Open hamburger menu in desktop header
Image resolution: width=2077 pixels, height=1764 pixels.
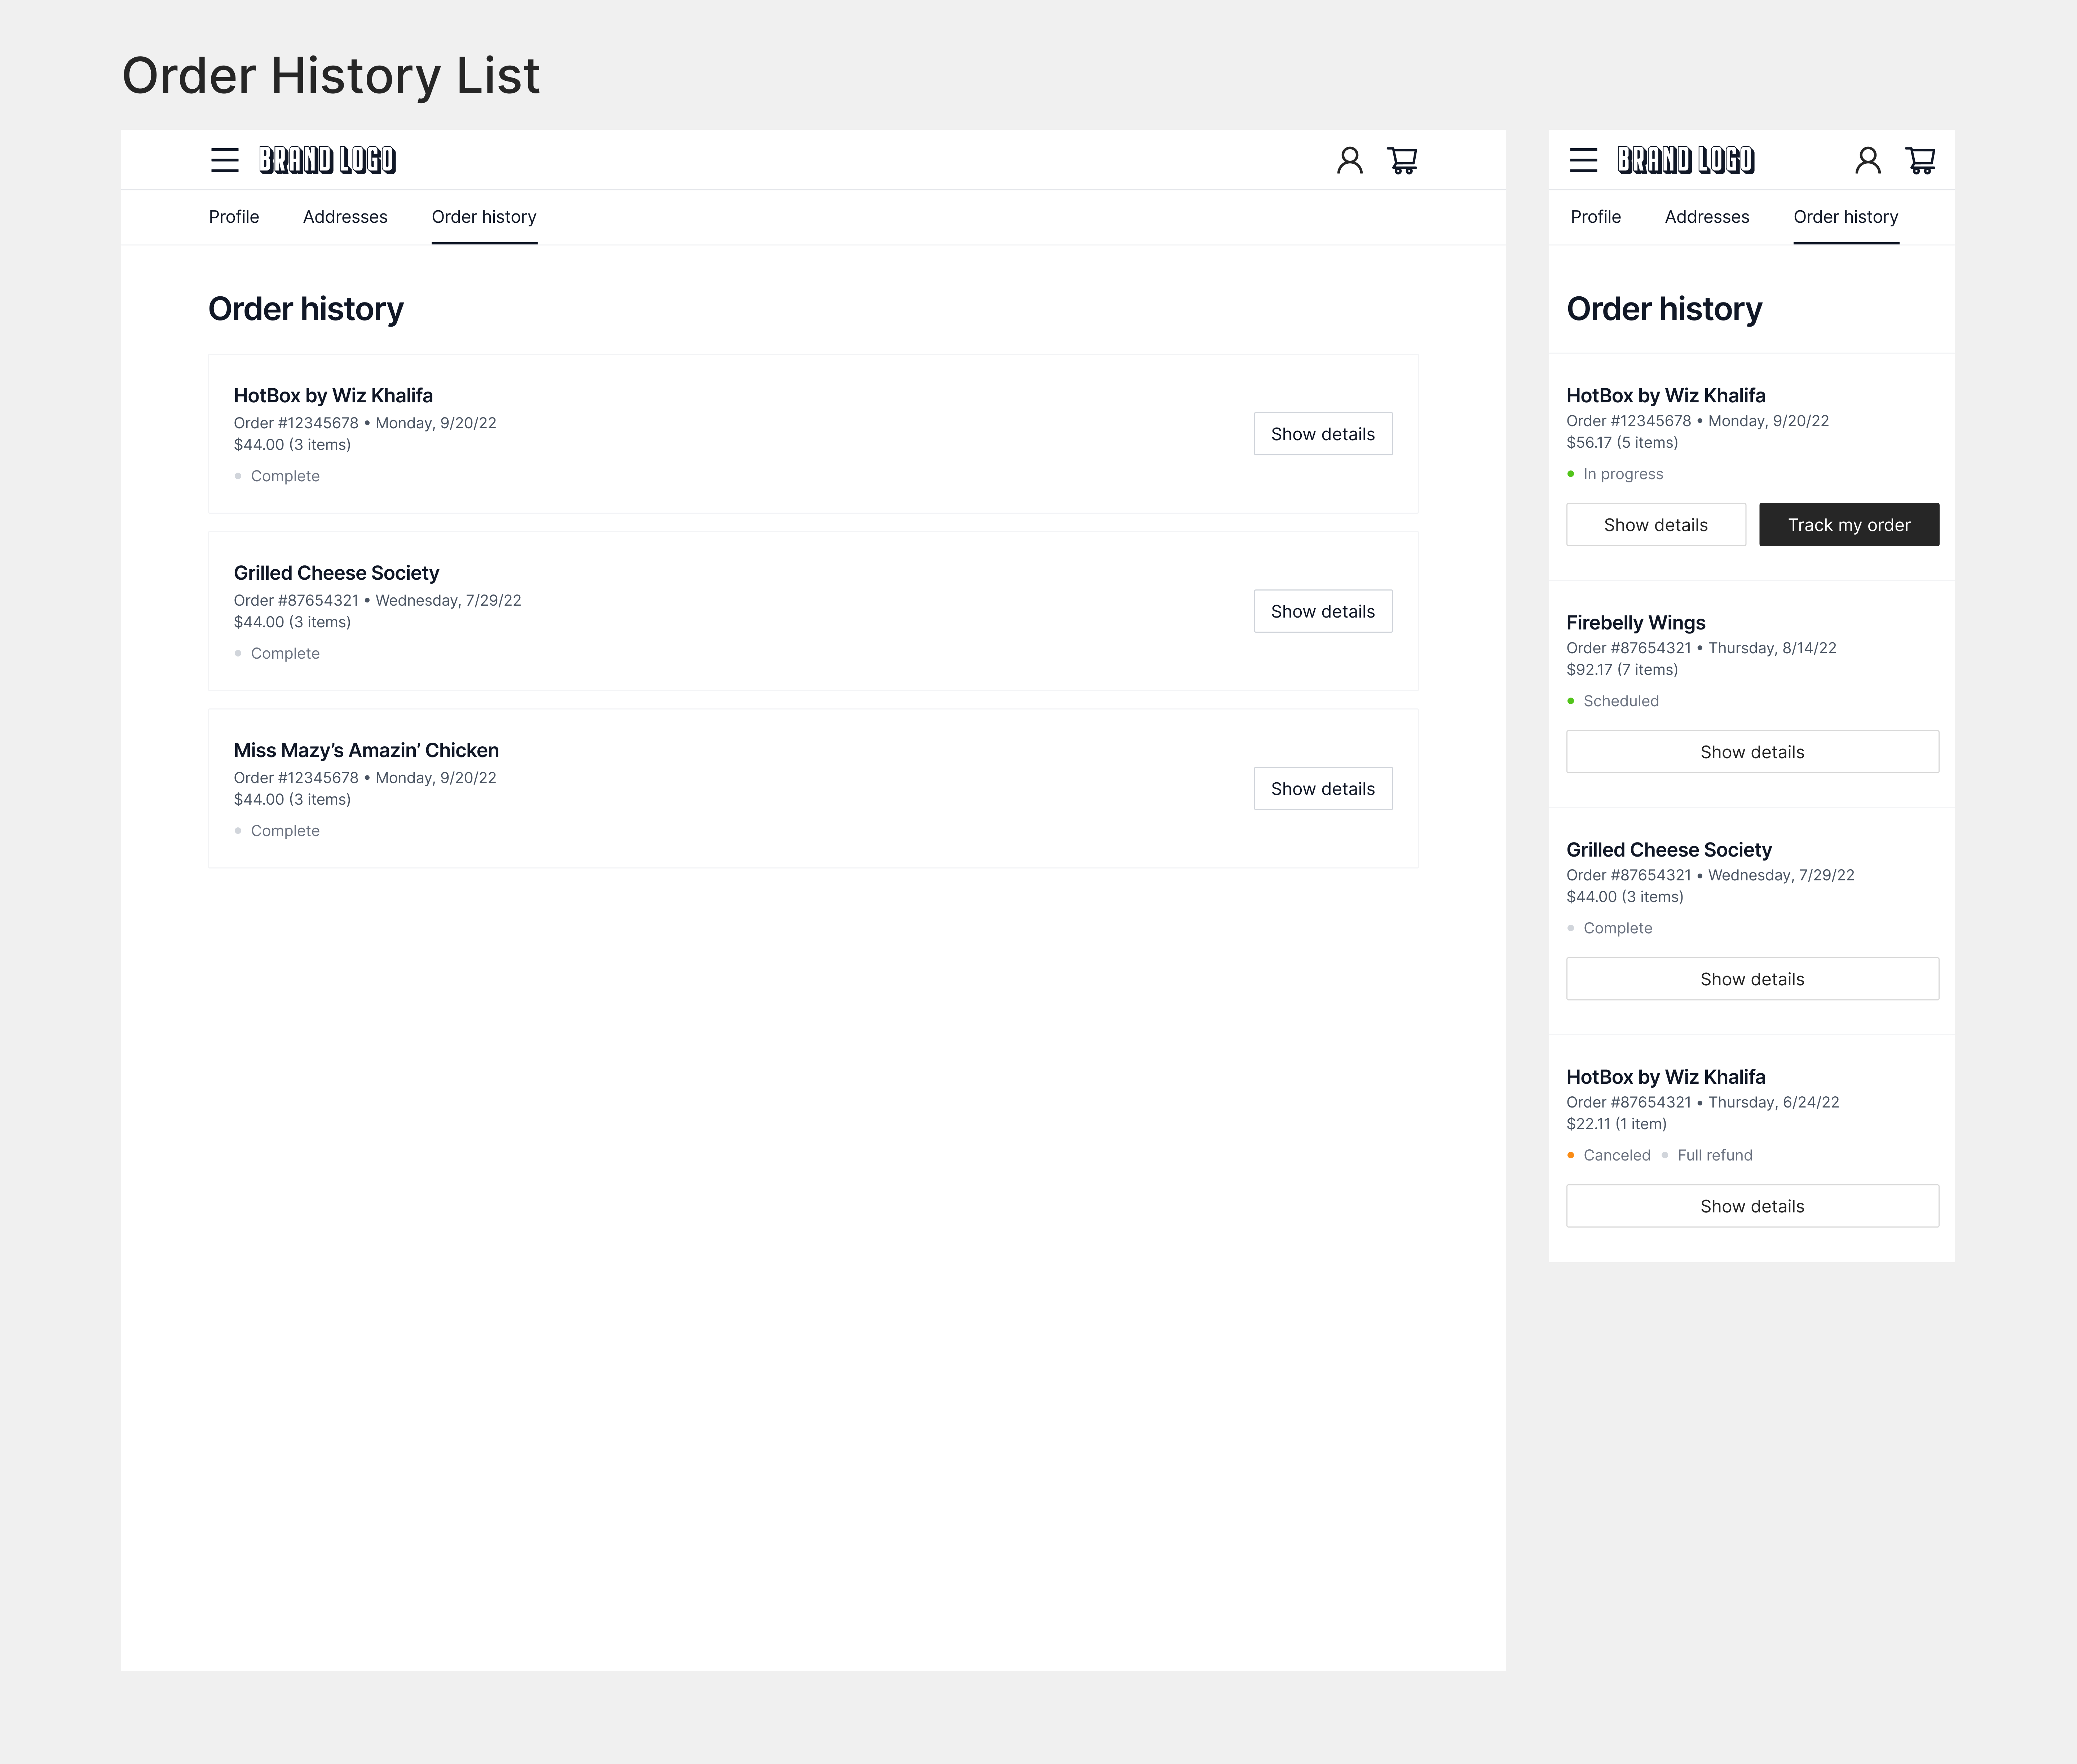pyautogui.click(x=224, y=160)
